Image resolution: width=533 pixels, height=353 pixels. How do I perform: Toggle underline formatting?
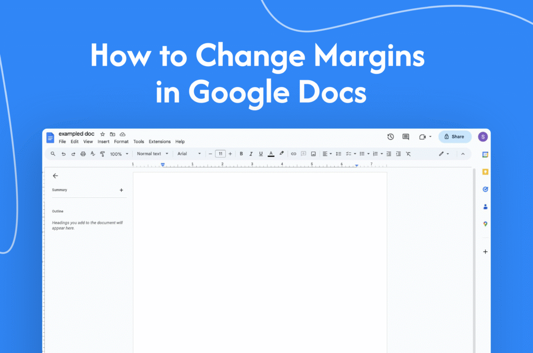point(261,154)
